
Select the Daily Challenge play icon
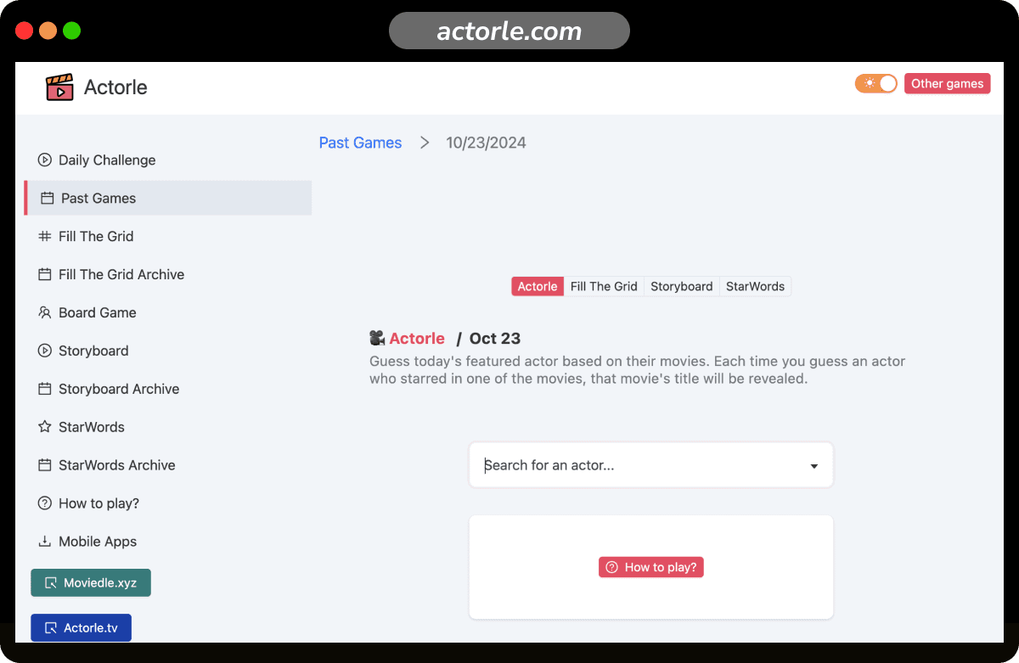point(44,160)
